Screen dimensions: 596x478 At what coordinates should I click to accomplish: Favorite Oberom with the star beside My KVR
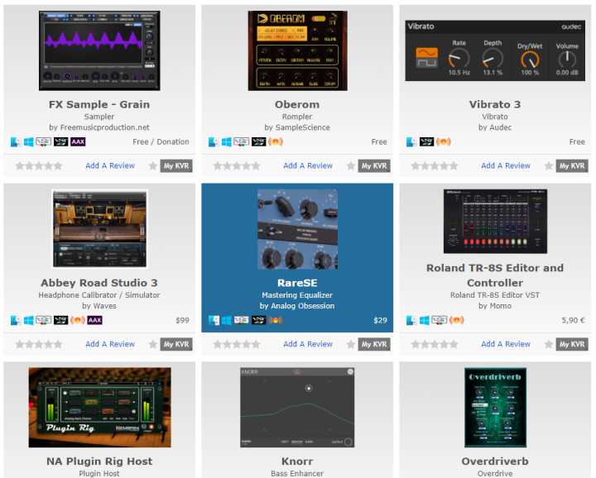coord(351,166)
